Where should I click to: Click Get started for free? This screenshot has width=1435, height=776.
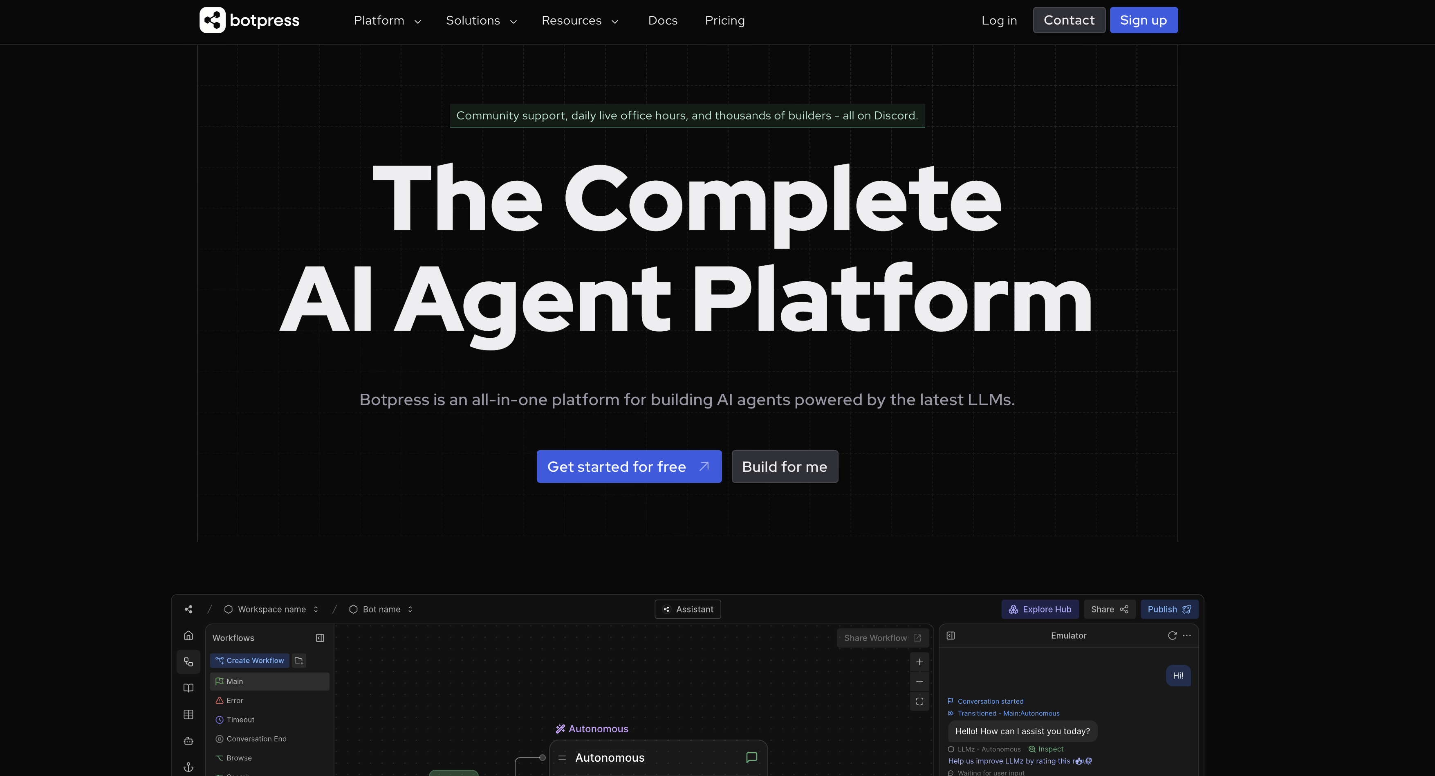(x=628, y=466)
